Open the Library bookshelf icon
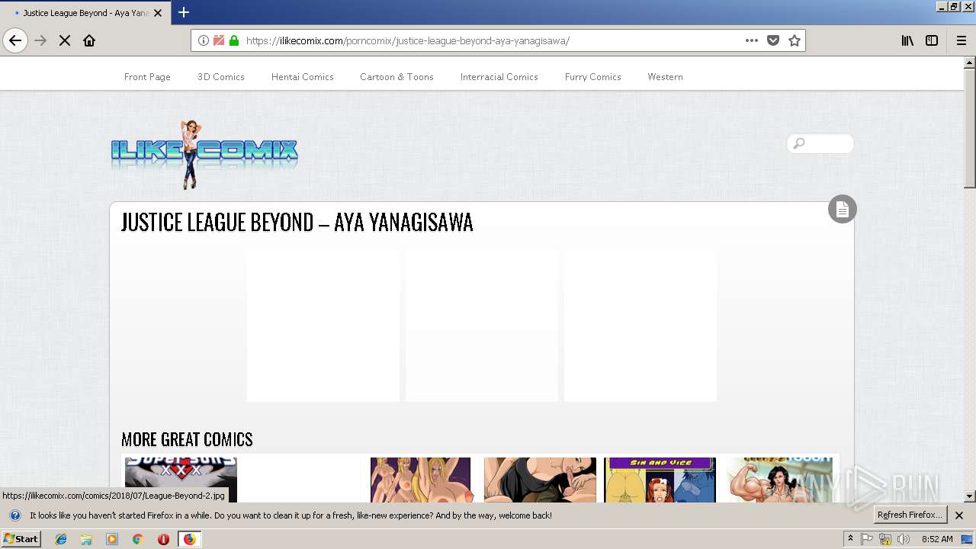Viewport: 976px width, 549px height. point(907,40)
